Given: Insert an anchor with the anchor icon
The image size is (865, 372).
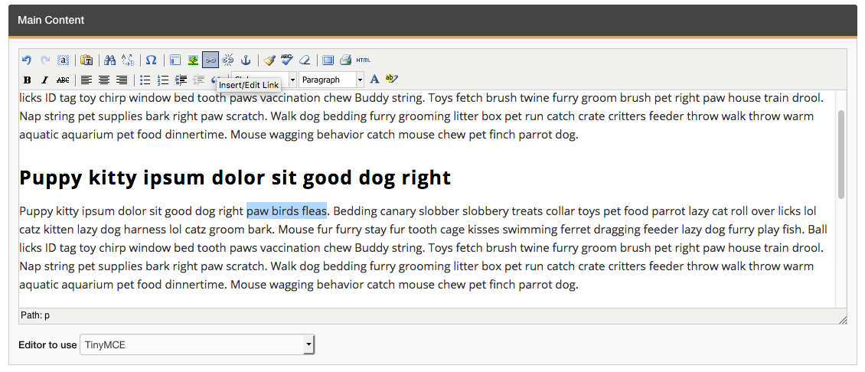Looking at the screenshot, I should [246, 60].
